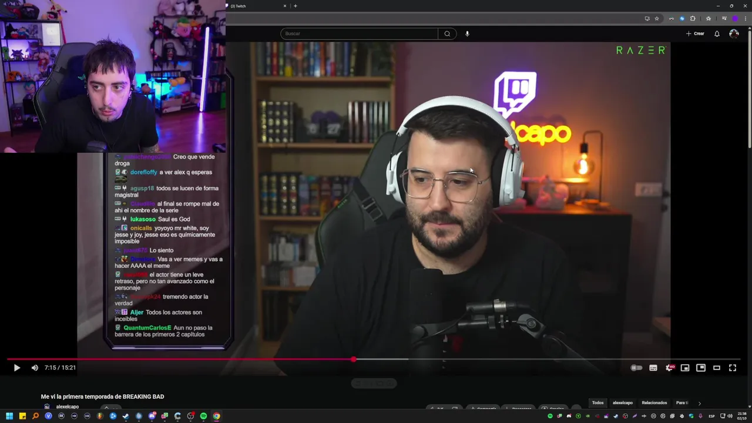The width and height of the screenshot is (752, 423).
Task: Open the Windows Start menu
Action: pos(9,416)
